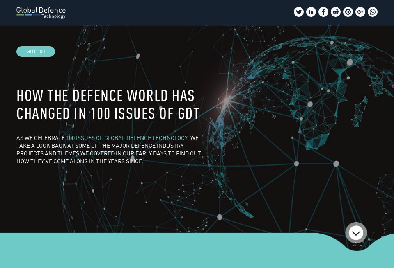
Task: Share the article on LinkedIn
Action: pyautogui.click(x=311, y=12)
